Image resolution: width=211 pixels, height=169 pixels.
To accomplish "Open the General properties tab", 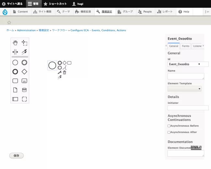I will (174, 46).
